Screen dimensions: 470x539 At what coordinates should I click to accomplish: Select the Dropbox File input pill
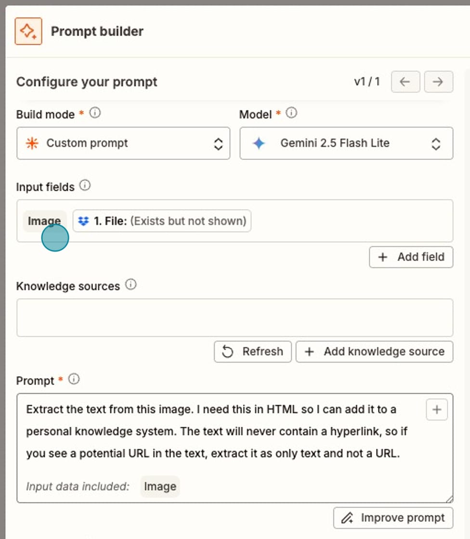point(162,221)
